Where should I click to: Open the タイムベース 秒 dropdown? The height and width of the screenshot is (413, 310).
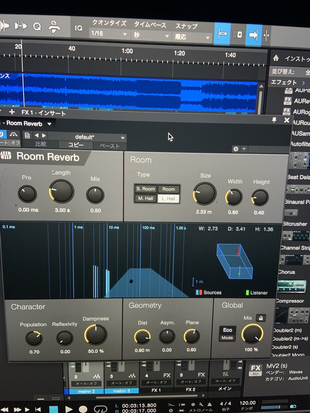[x=151, y=35]
